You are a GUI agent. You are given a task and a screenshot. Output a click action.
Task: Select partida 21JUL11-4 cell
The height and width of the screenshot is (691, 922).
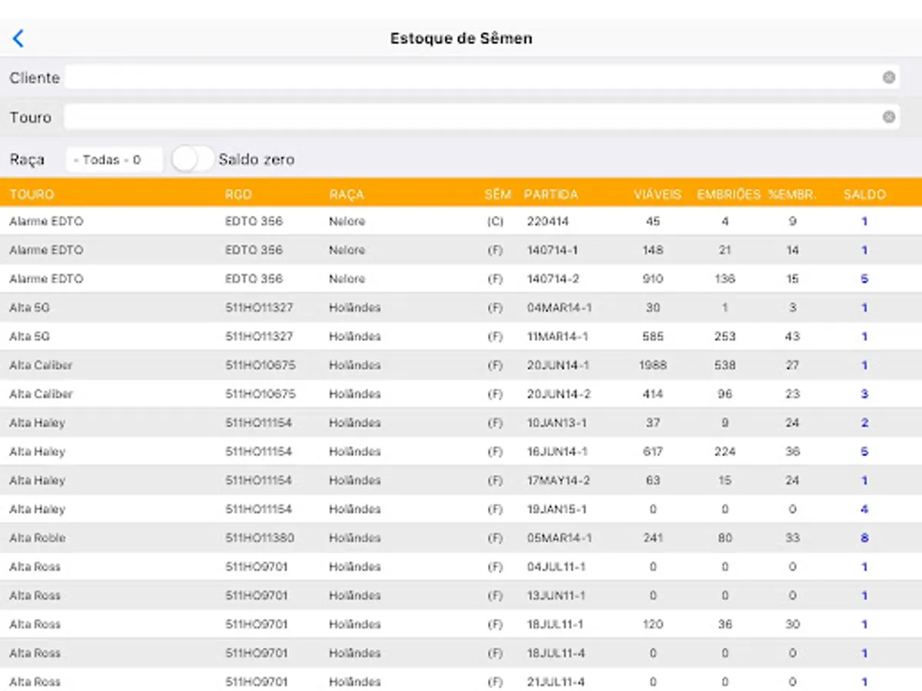point(556,683)
